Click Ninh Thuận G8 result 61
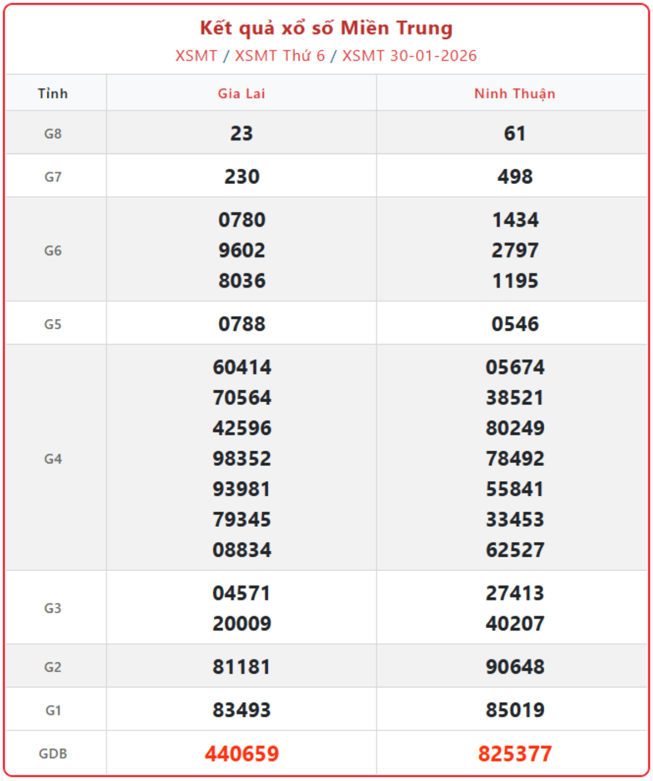Viewport: 653px width, 781px height. pos(515,134)
